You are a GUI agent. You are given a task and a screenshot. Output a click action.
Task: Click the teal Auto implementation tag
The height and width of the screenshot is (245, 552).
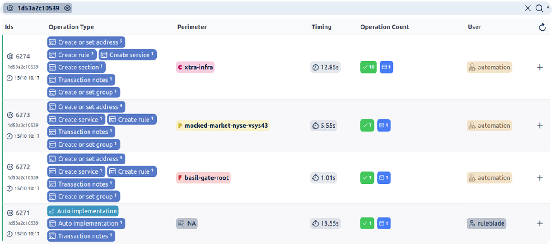pyautogui.click(x=83, y=211)
